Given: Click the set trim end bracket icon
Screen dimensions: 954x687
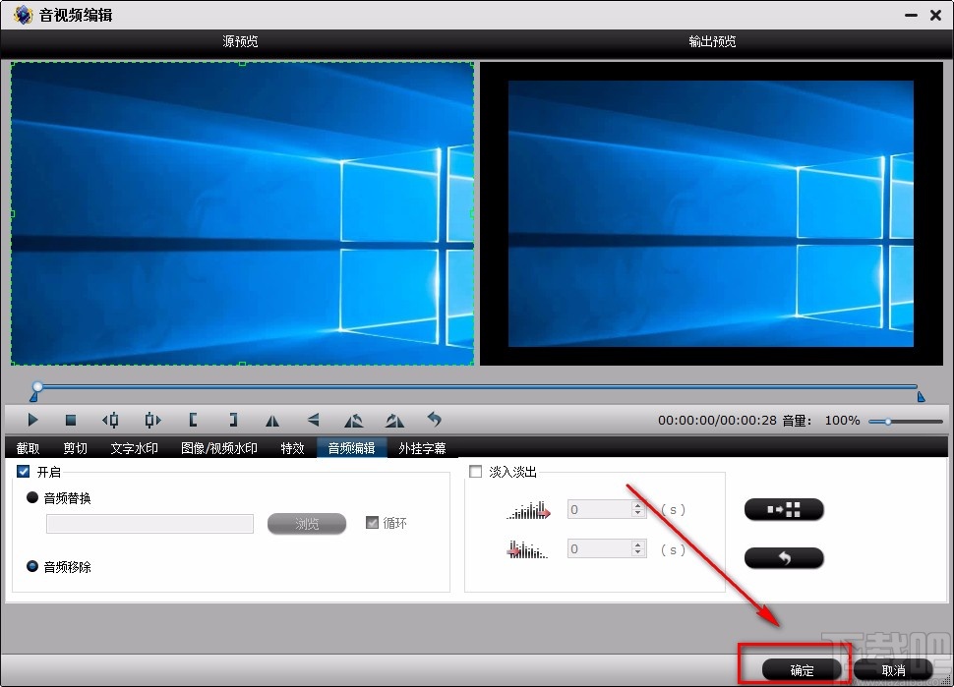Looking at the screenshot, I should point(233,420).
